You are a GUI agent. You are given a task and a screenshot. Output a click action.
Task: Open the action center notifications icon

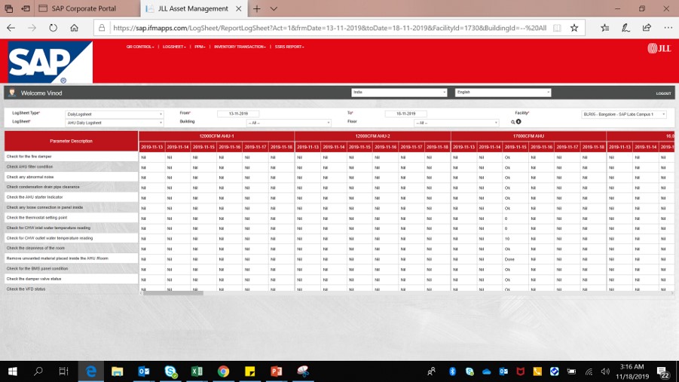coord(662,372)
